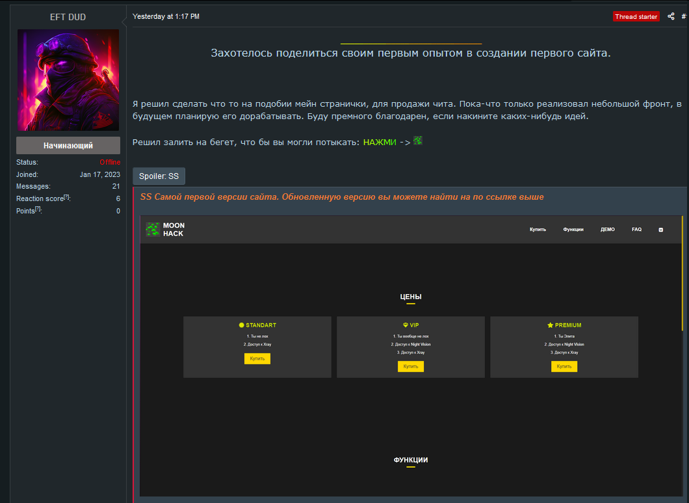Click the EFT DUD username

click(68, 17)
